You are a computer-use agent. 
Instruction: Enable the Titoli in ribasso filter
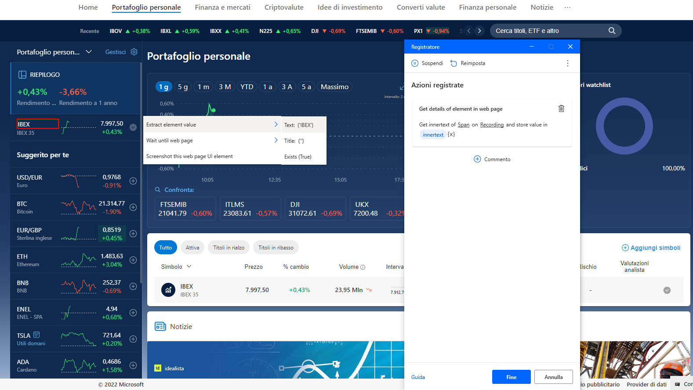[276, 248]
